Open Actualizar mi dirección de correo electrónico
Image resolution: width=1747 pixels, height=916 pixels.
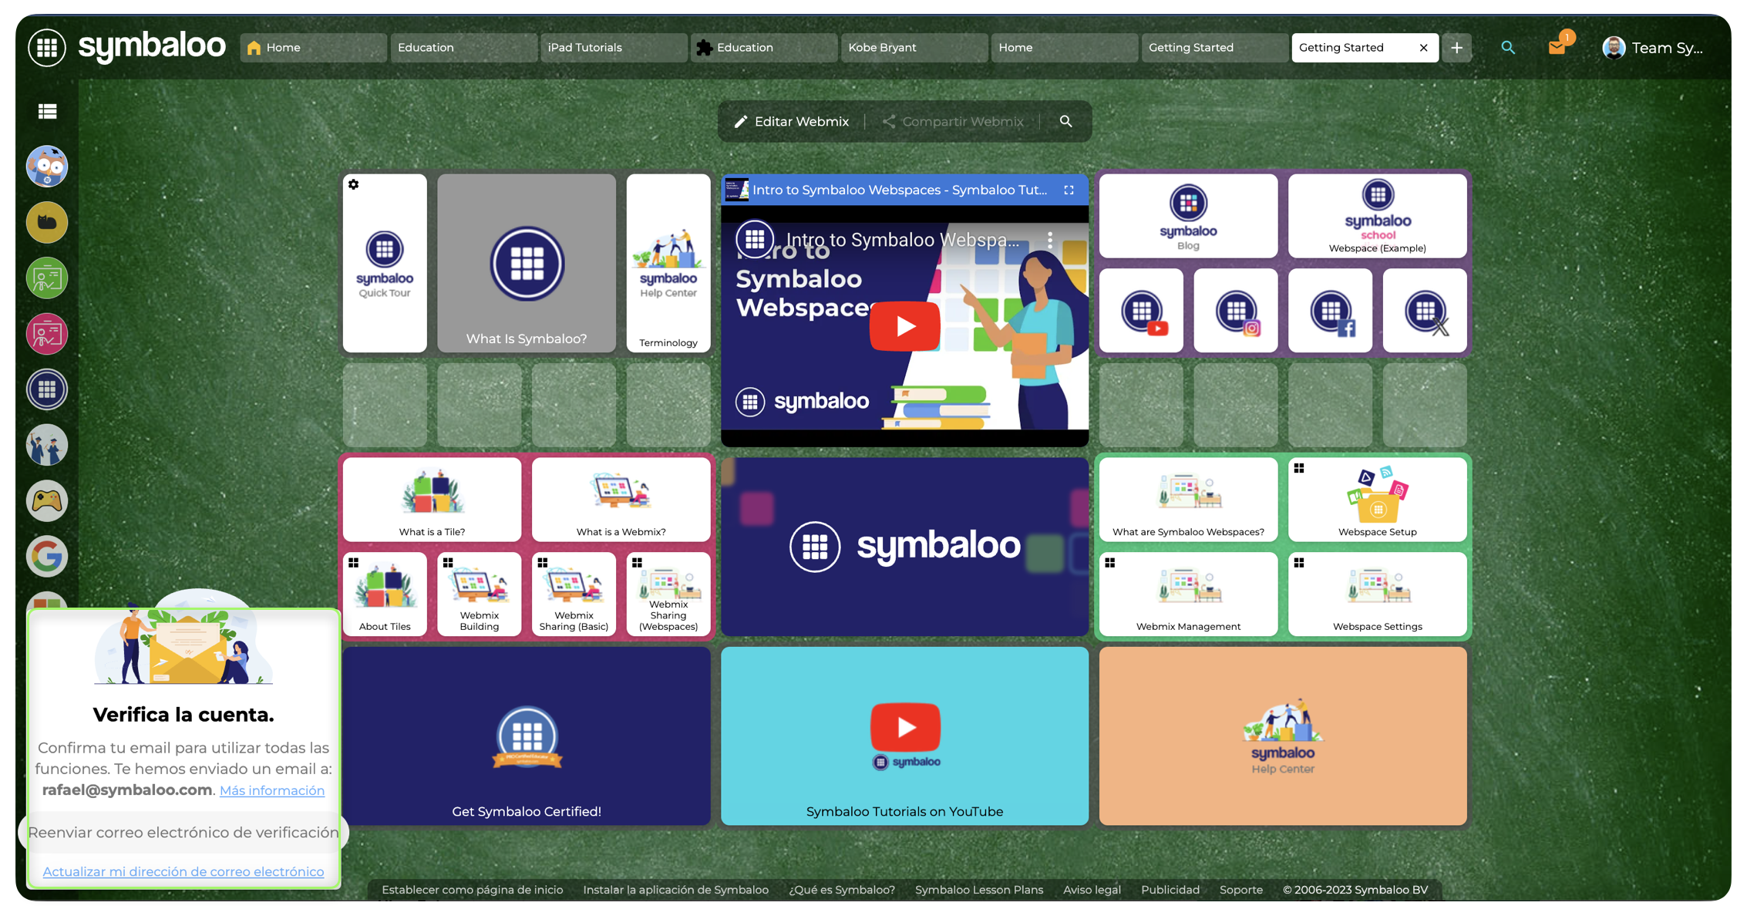(183, 871)
